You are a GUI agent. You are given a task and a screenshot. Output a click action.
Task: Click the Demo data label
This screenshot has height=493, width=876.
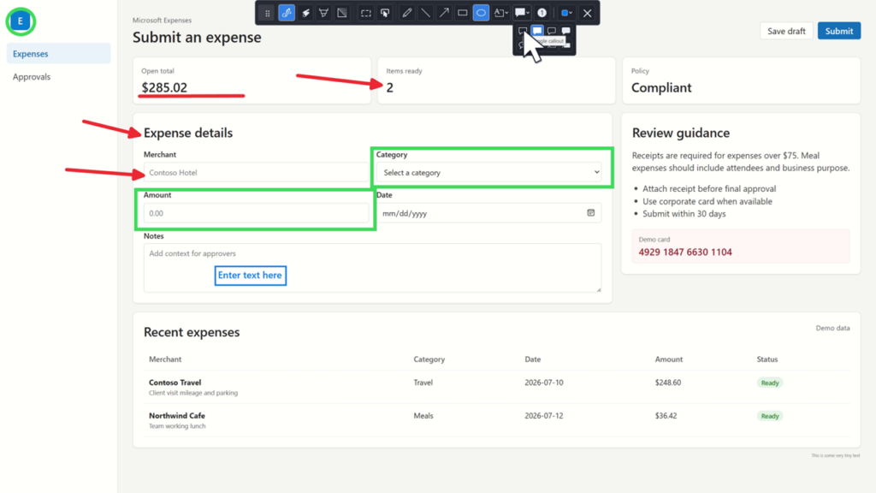coord(832,328)
